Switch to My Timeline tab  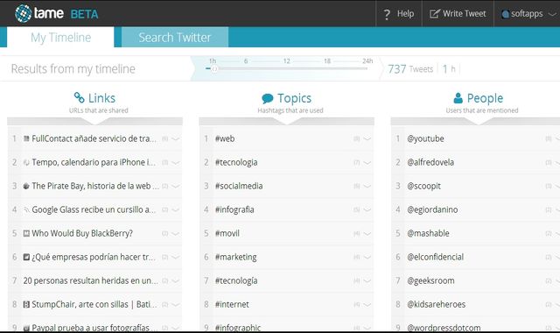point(60,37)
